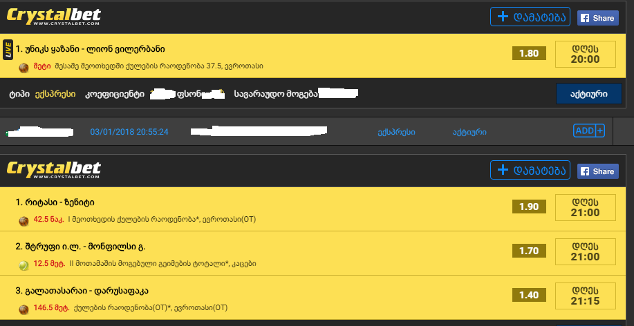Screen dimensions: 634x326
Task: Click the red მეტი bet label
Action: coord(42,66)
